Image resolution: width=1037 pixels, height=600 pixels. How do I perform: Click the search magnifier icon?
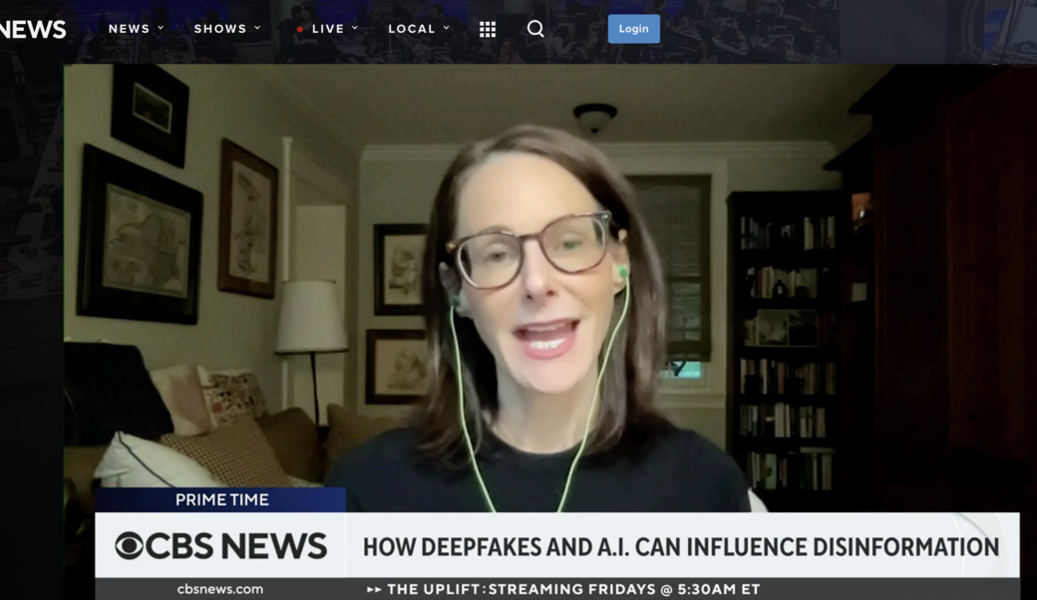click(x=535, y=29)
